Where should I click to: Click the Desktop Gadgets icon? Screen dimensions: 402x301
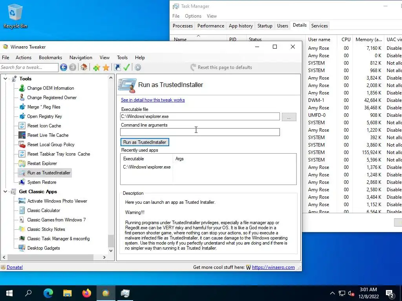tap(22, 248)
